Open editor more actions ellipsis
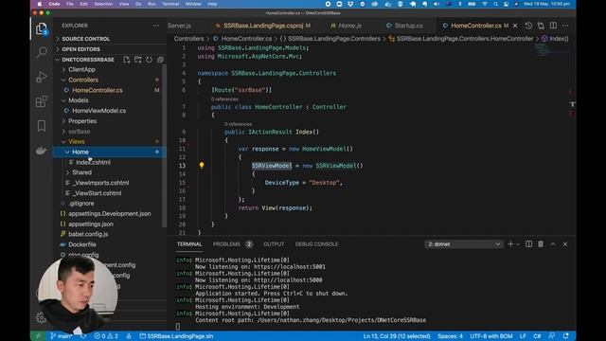 click(x=565, y=26)
